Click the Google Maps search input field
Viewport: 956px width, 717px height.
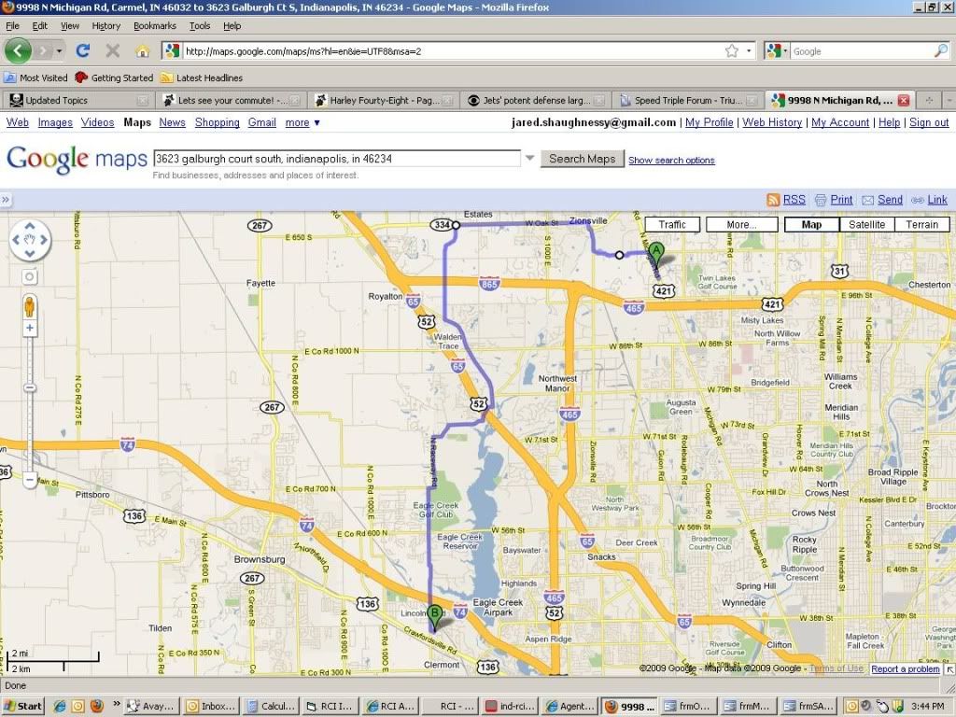click(x=336, y=159)
